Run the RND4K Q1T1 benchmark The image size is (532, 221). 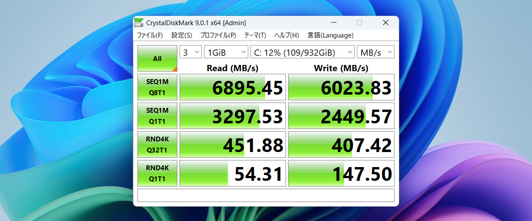(x=157, y=173)
